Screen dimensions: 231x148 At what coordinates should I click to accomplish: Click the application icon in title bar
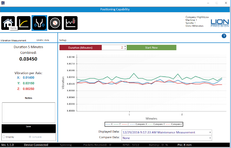[x=3, y=3]
